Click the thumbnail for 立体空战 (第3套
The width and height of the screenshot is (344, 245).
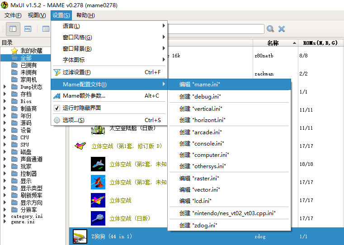click(98, 182)
